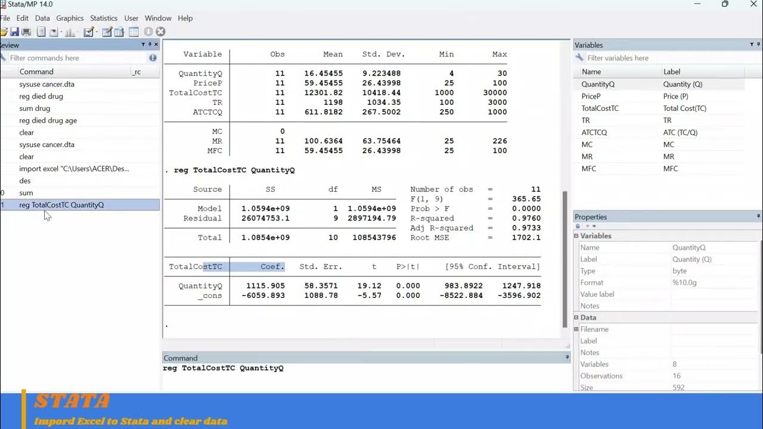The height and width of the screenshot is (429, 763).
Task: Click the Graph bar-chart toolbar icon
Action: [x=70, y=32]
